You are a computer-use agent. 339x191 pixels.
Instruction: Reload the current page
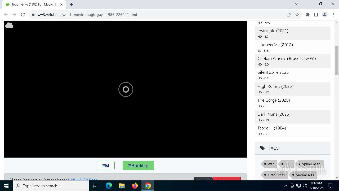[x=23, y=15]
